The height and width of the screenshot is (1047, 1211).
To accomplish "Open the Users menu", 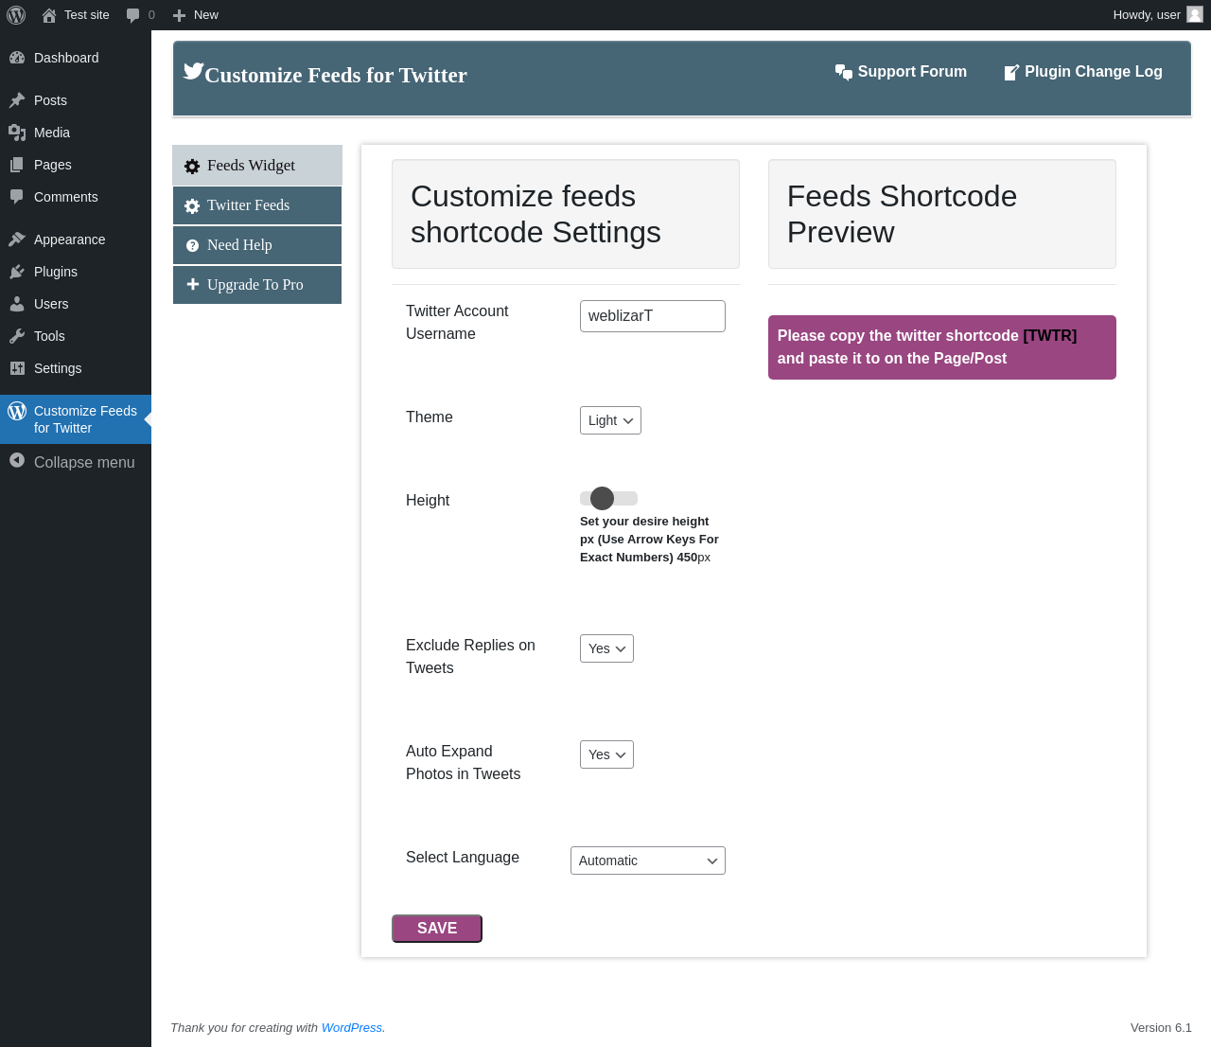I will [x=76, y=304].
